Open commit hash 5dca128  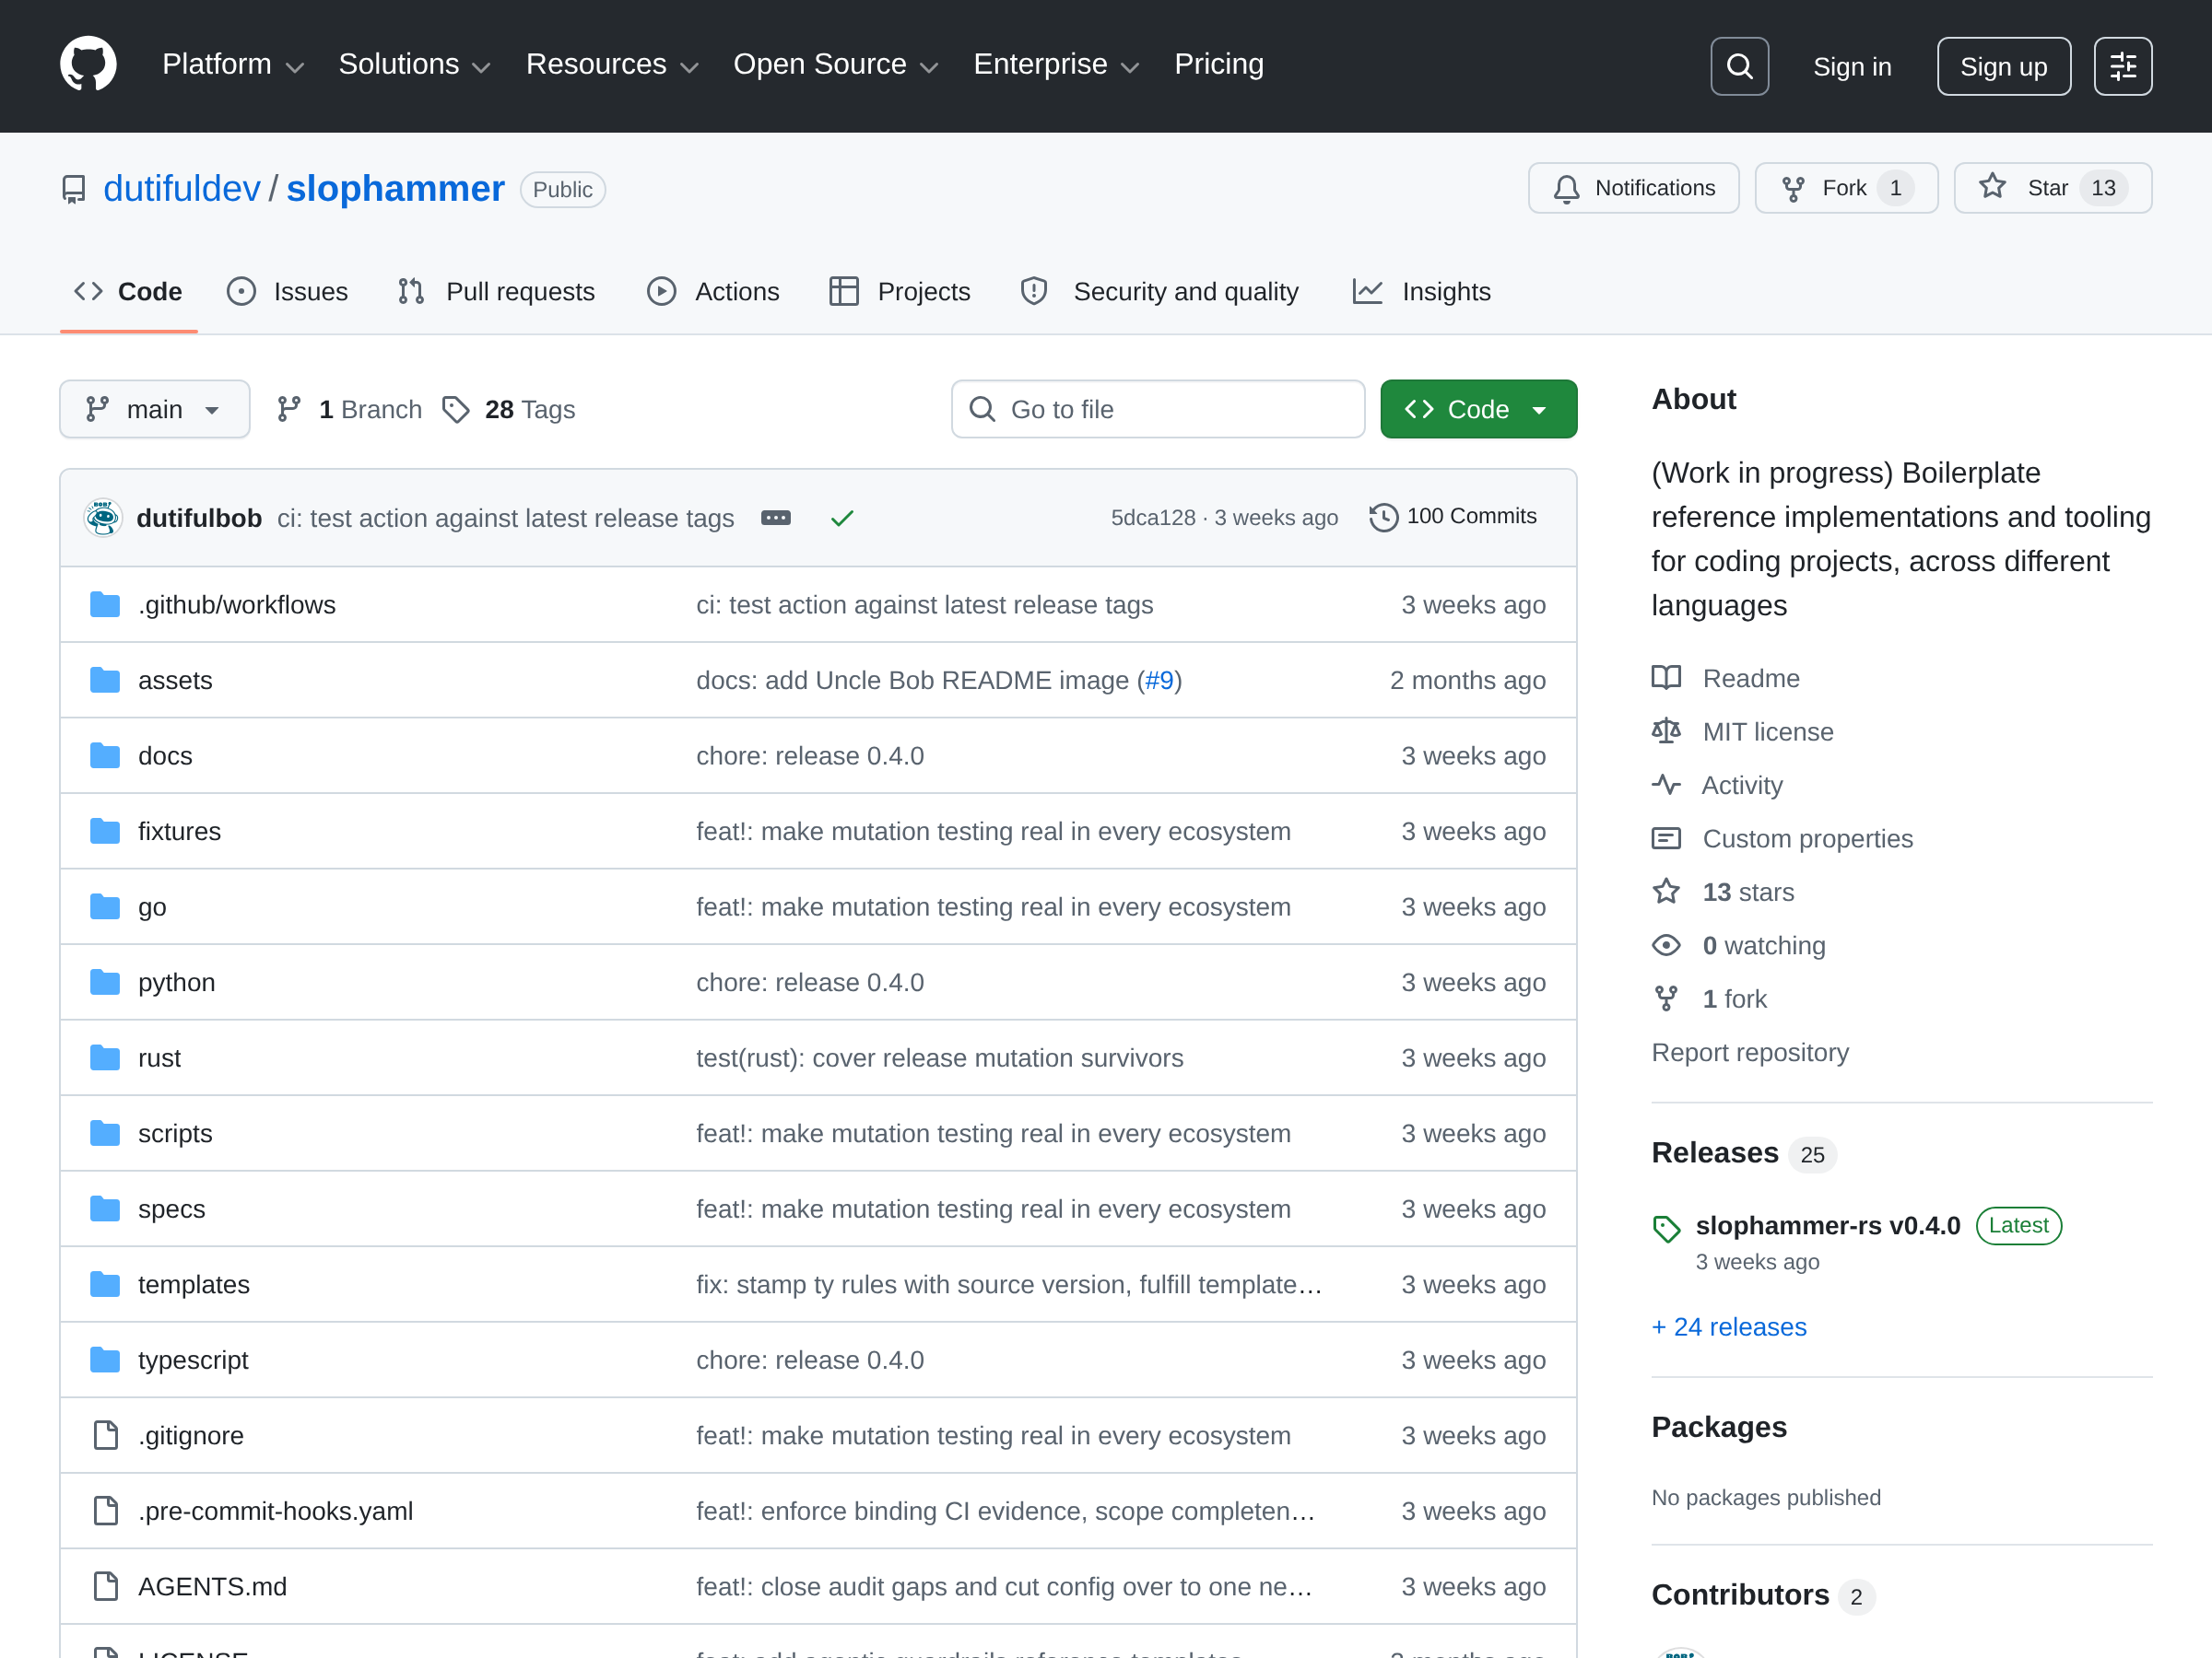(x=1153, y=518)
